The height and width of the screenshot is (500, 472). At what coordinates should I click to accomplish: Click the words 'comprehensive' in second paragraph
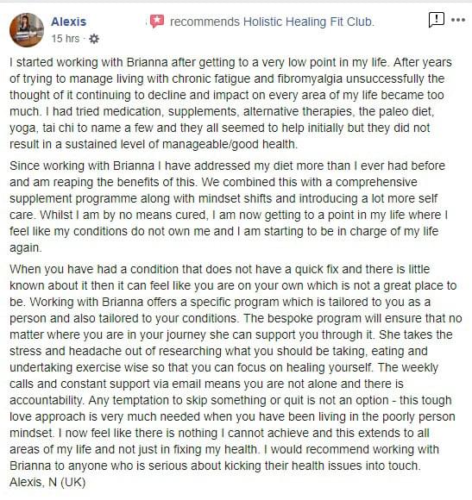point(376,183)
